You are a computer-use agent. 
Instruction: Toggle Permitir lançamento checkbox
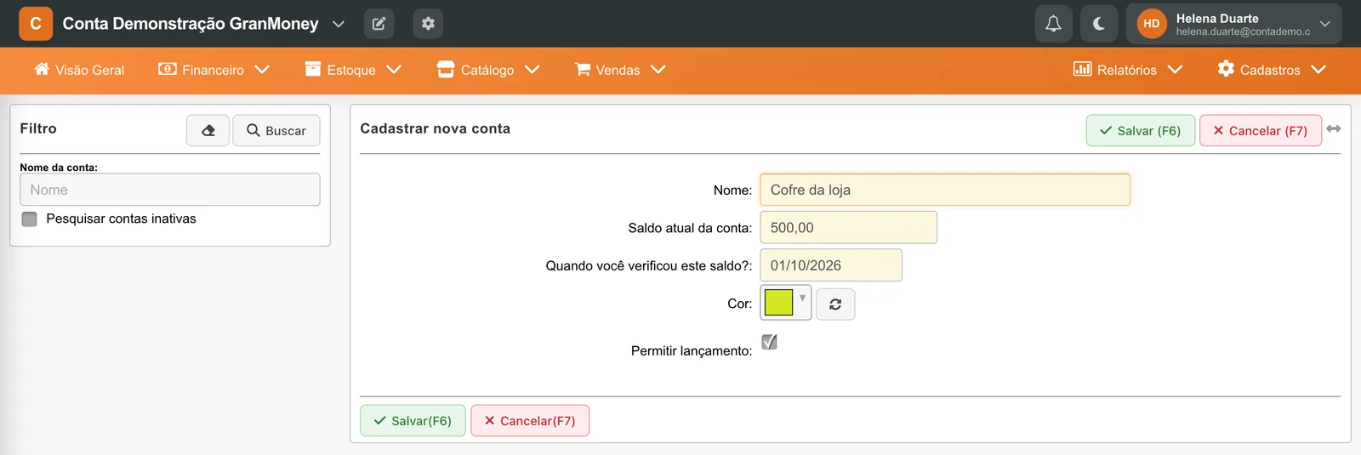[769, 342]
